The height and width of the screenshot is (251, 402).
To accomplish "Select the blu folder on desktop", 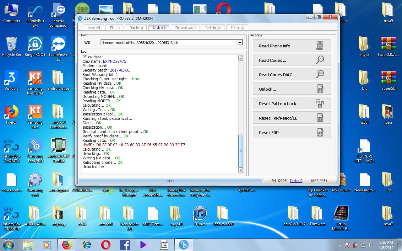I will [x=365, y=80].
